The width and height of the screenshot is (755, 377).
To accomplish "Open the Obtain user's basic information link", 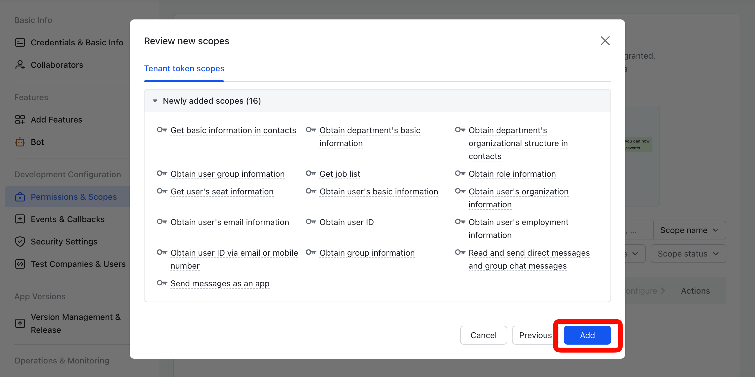I will (379, 191).
